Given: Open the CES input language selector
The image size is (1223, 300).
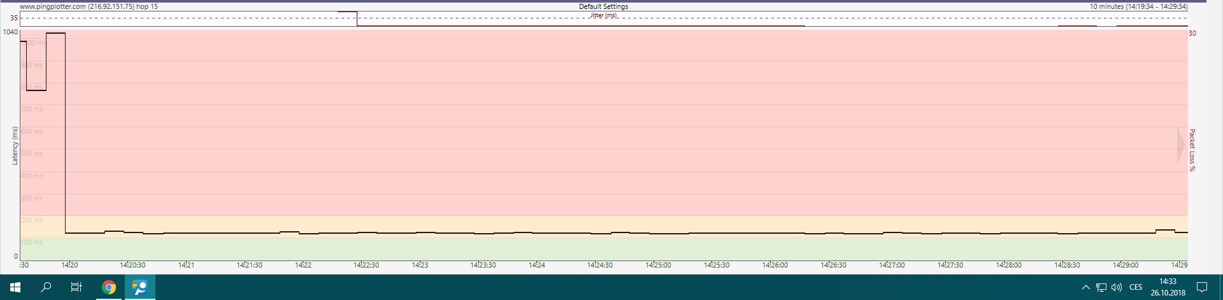Looking at the screenshot, I should [x=1136, y=287].
